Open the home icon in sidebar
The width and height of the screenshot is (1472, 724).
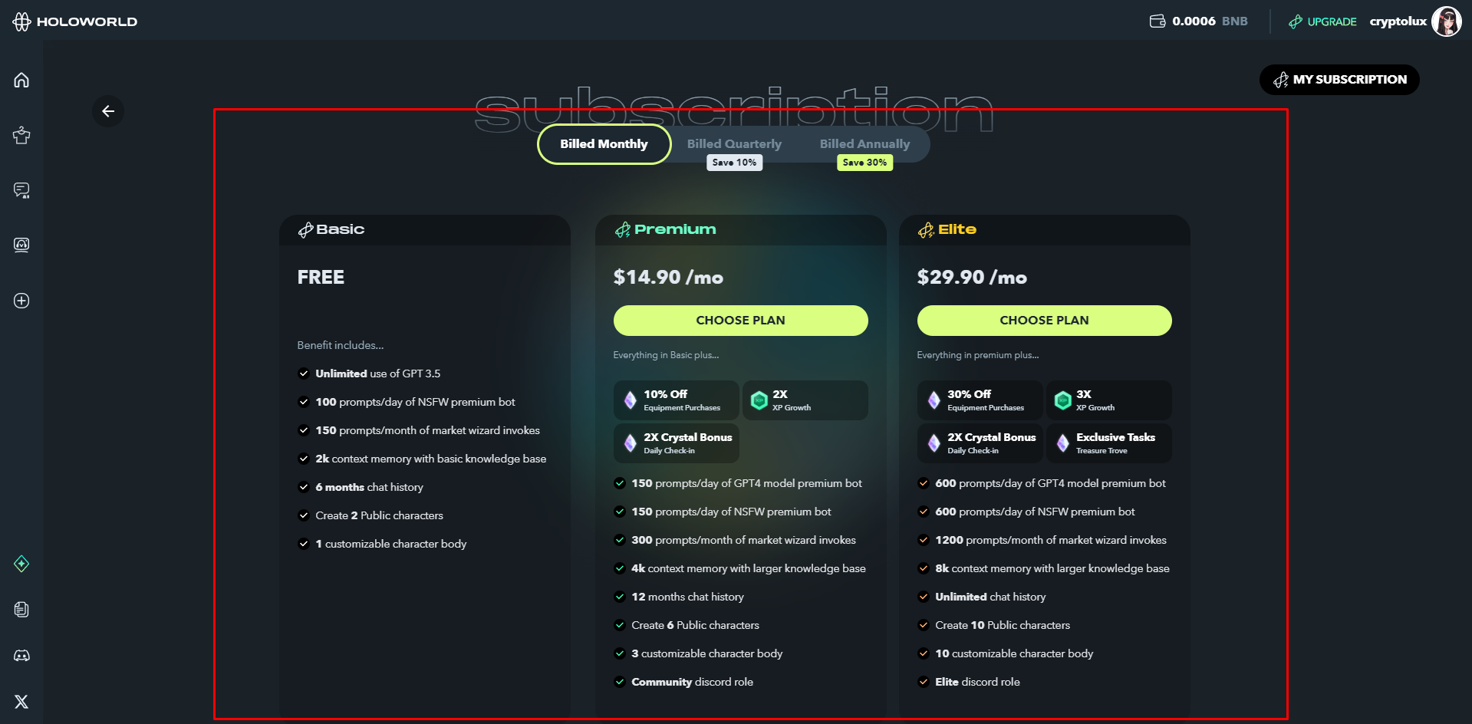coord(21,80)
